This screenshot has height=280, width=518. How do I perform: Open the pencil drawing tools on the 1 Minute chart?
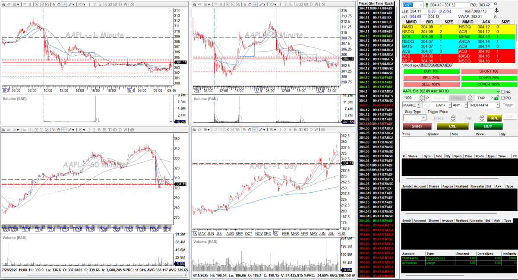pyautogui.click(x=70, y=4)
